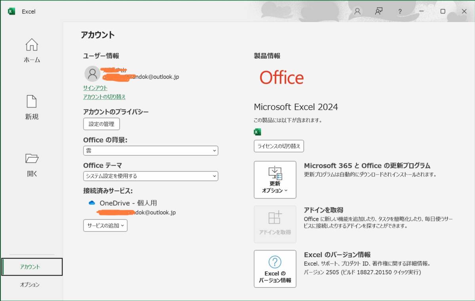The height and width of the screenshot is (301, 475).
Task: Click the アカウントの切り替え link
Action: coord(104,97)
